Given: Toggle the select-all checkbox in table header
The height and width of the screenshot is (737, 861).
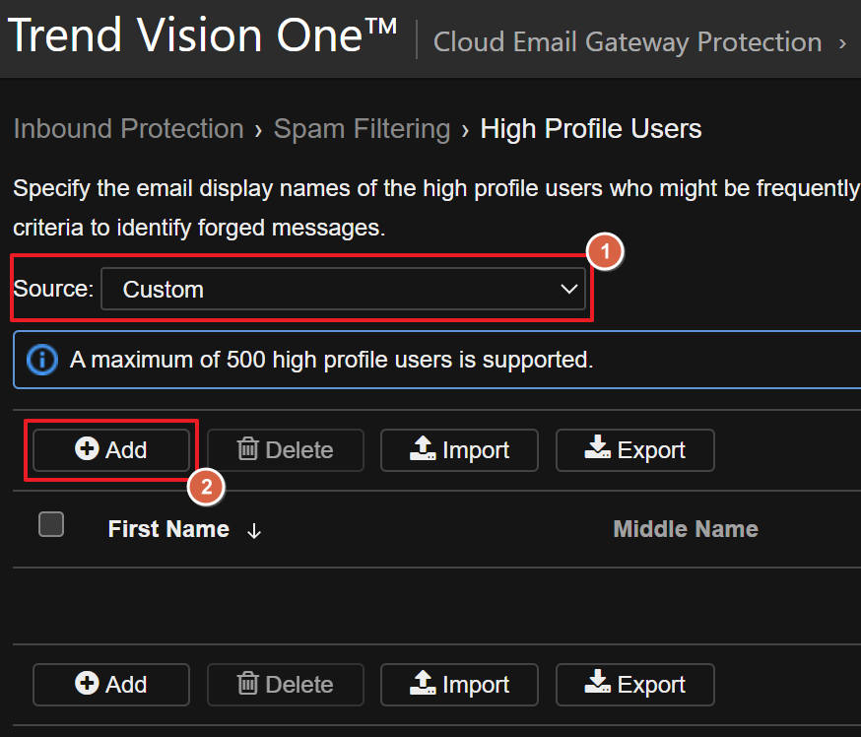Looking at the screenshot, I should [x=51, y=524].
